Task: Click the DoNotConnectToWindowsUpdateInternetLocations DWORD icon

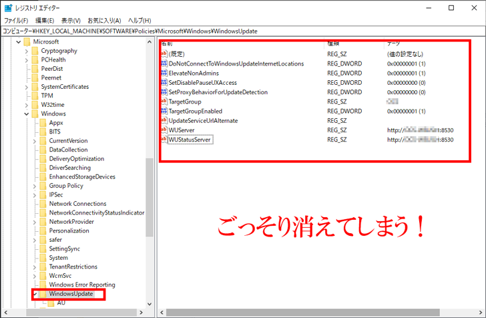Action: pos(164,63)
